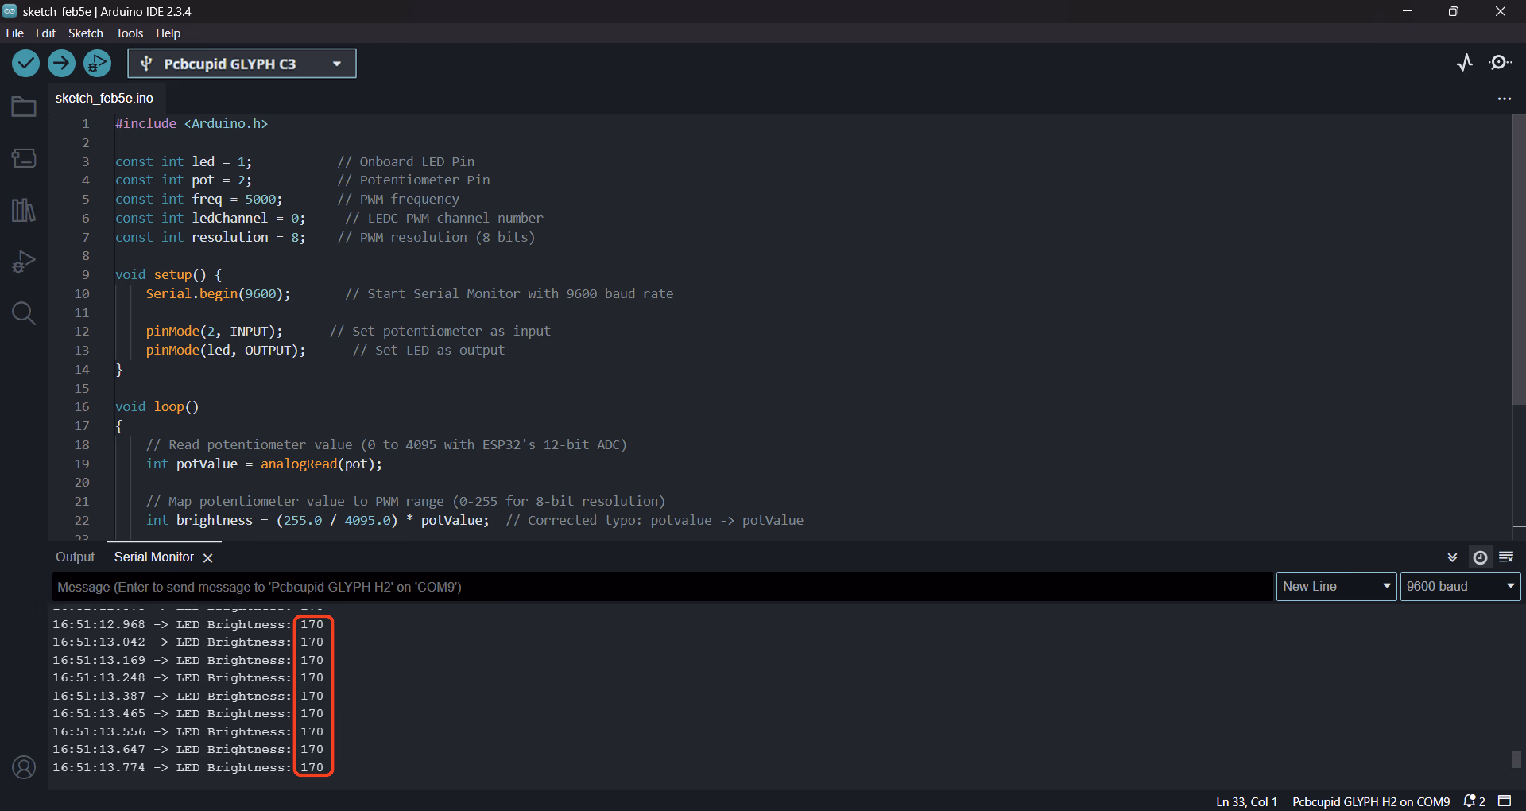Click the Serial Monitor message input field
The width and height of the screenshot is (1526, 811).
tap(661, 587)
